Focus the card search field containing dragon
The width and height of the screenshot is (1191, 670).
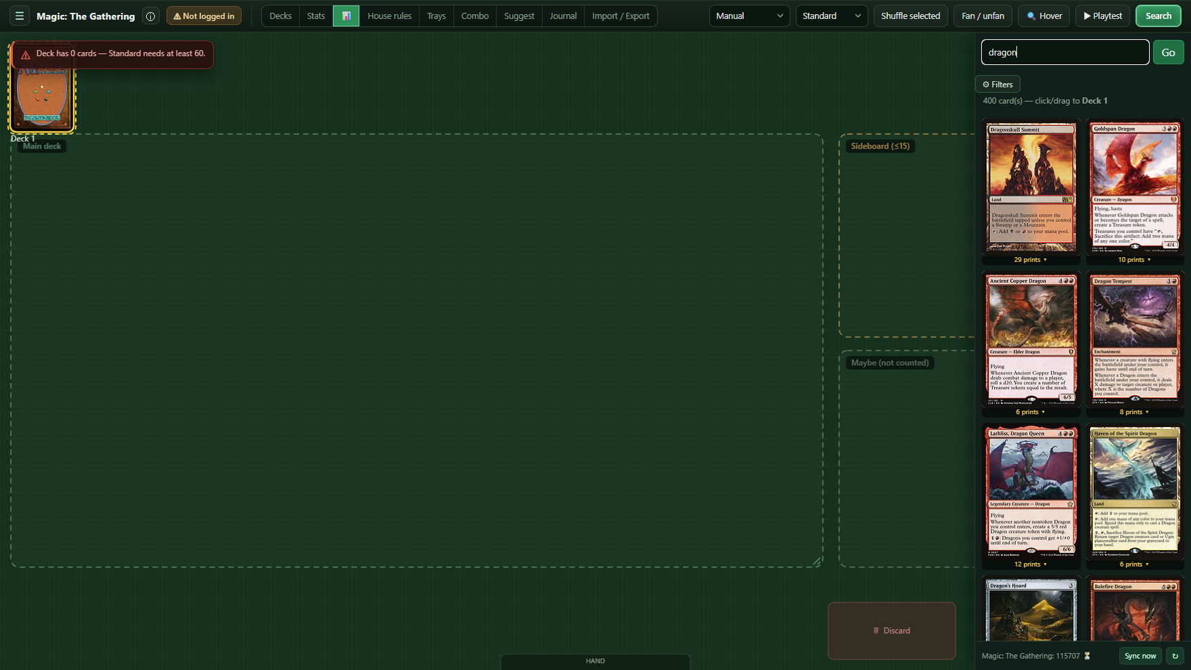[1065, 52]
